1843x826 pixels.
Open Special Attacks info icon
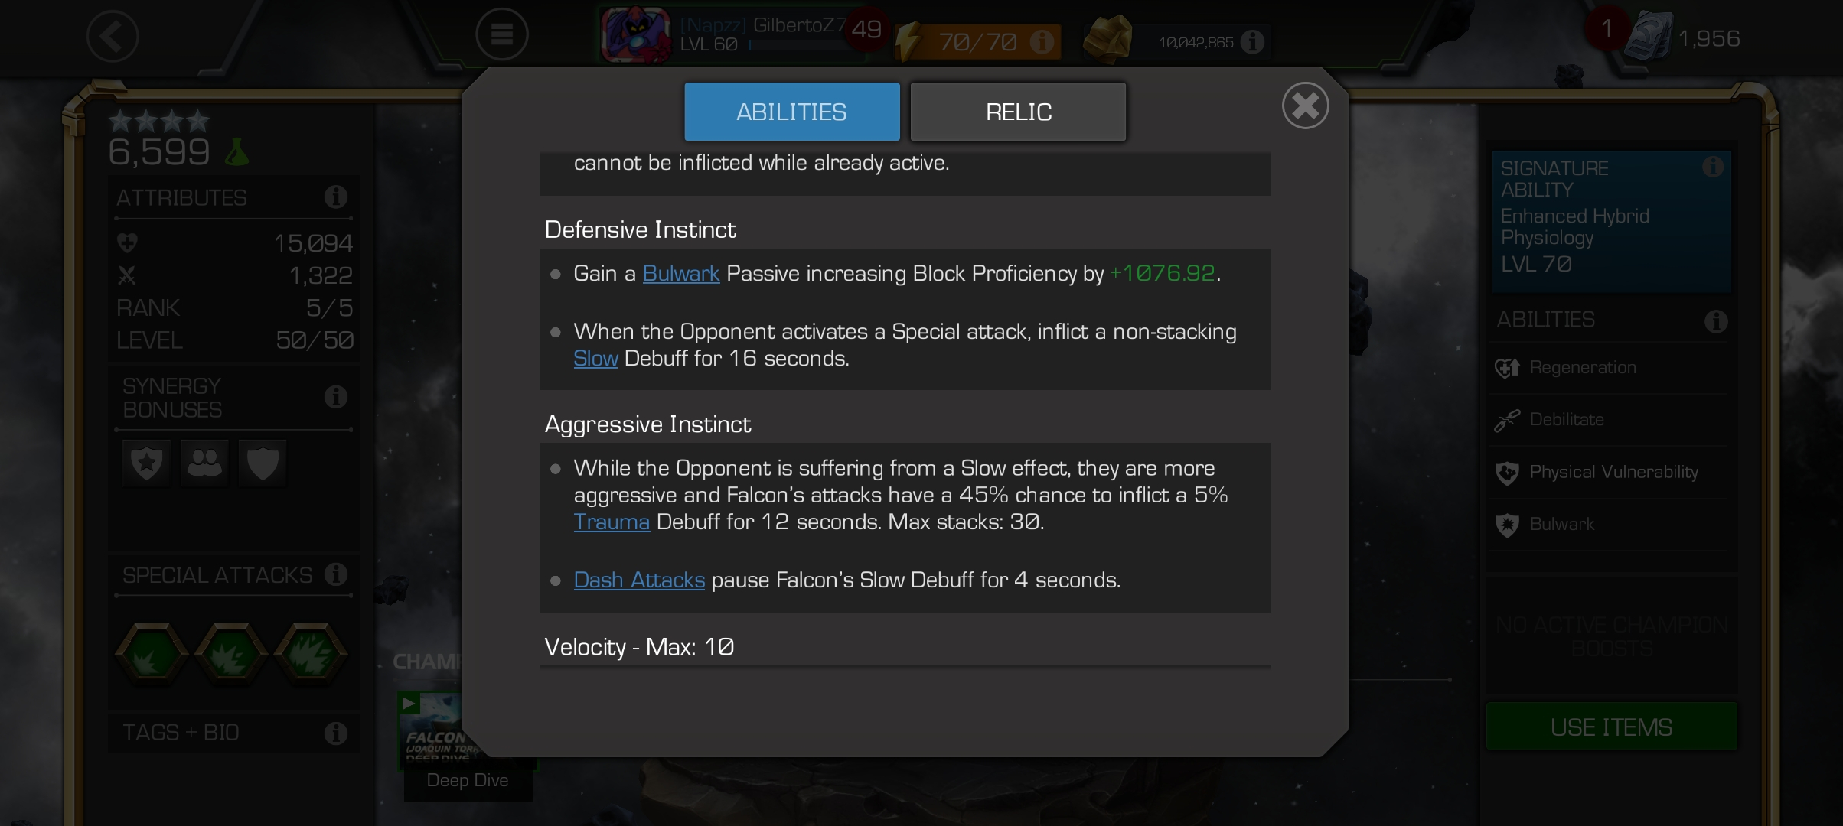tap(335, 574)
